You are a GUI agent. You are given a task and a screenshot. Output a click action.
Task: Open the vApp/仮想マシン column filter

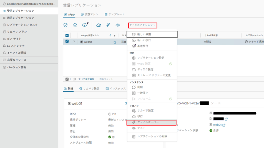pos(114,36)
